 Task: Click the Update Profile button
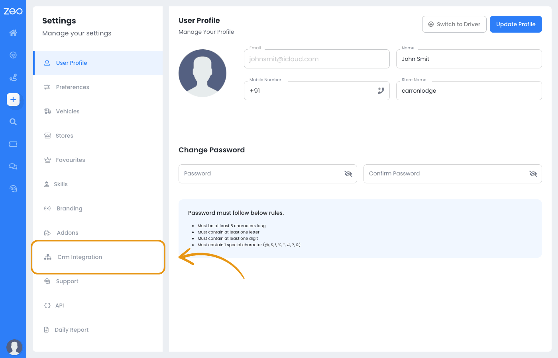515,24
